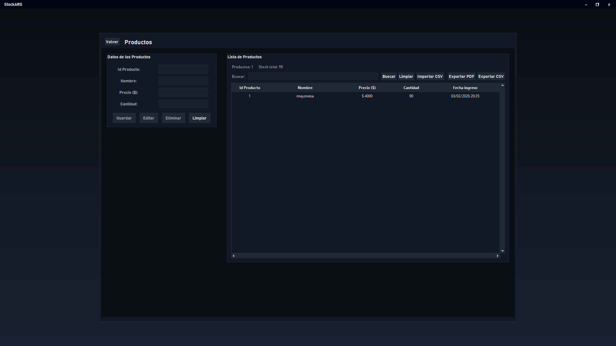Image resolution: width=616 pixels, height=346 pixels.
Task: Click the Exportar CSV button
Action: [491, 77]
